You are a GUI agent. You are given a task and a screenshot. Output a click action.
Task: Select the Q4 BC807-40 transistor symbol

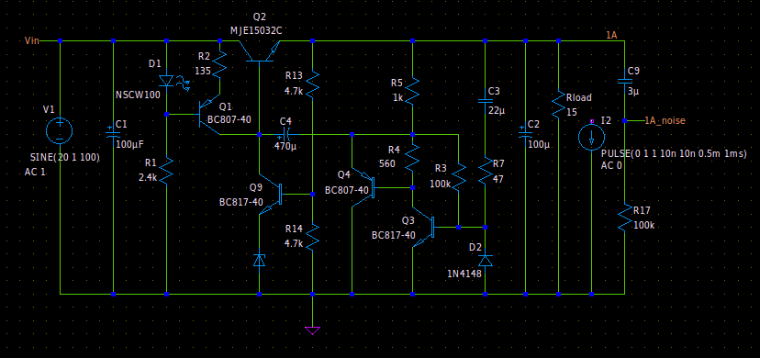363,188
